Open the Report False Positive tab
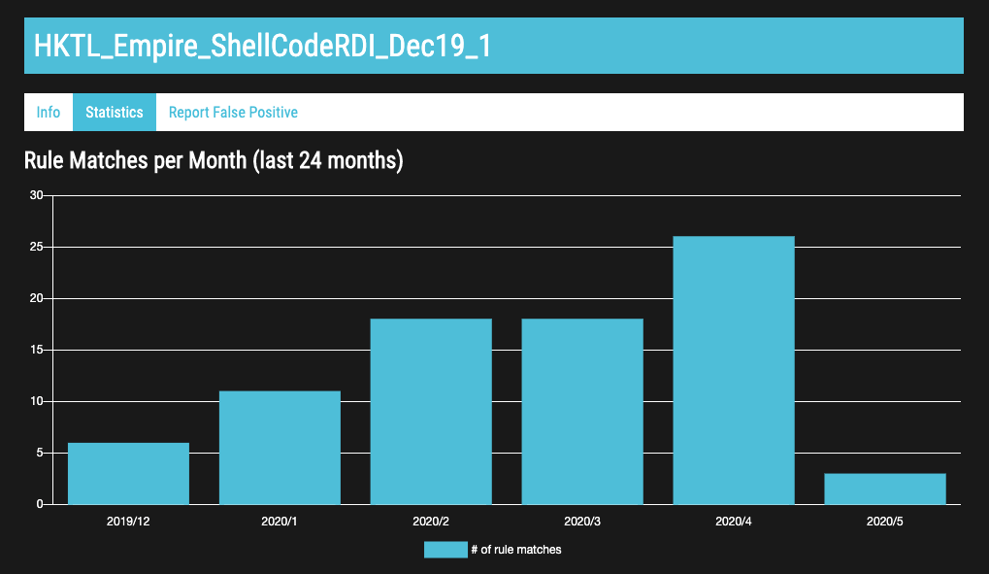 point(233,113)
